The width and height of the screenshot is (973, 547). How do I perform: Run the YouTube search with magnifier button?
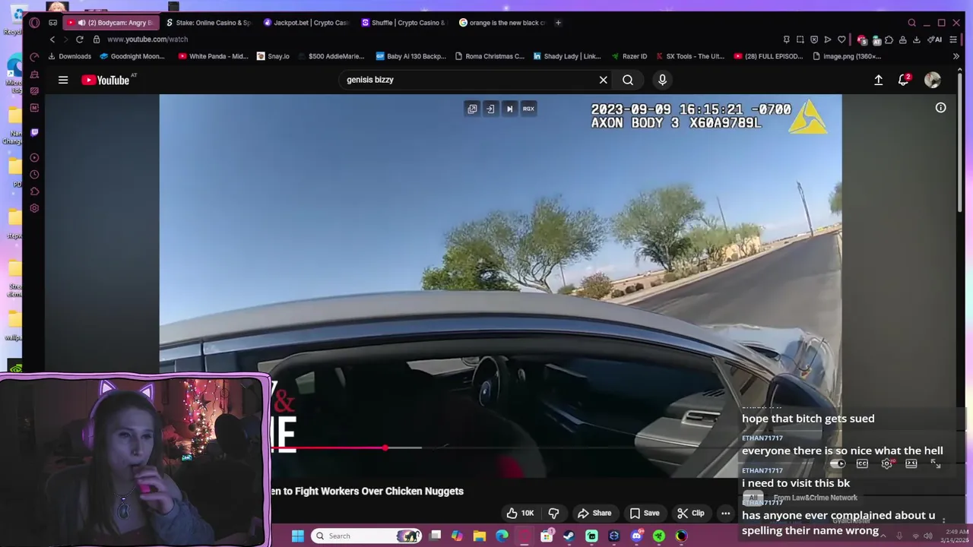coord(628,80)
